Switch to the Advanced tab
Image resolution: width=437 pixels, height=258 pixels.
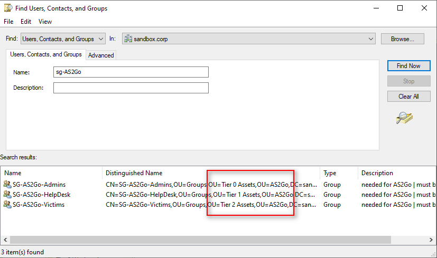[x=101, y=55]
